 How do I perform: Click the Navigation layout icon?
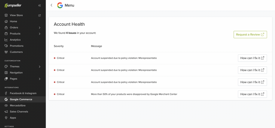(x=6, y=73)
